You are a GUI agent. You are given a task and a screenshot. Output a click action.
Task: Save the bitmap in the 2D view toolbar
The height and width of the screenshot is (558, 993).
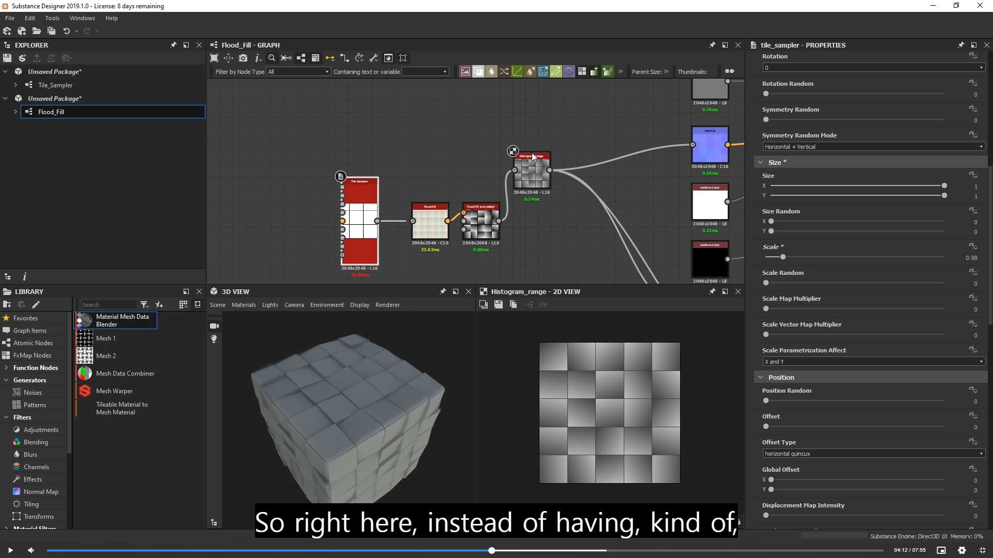coord(498,305)
